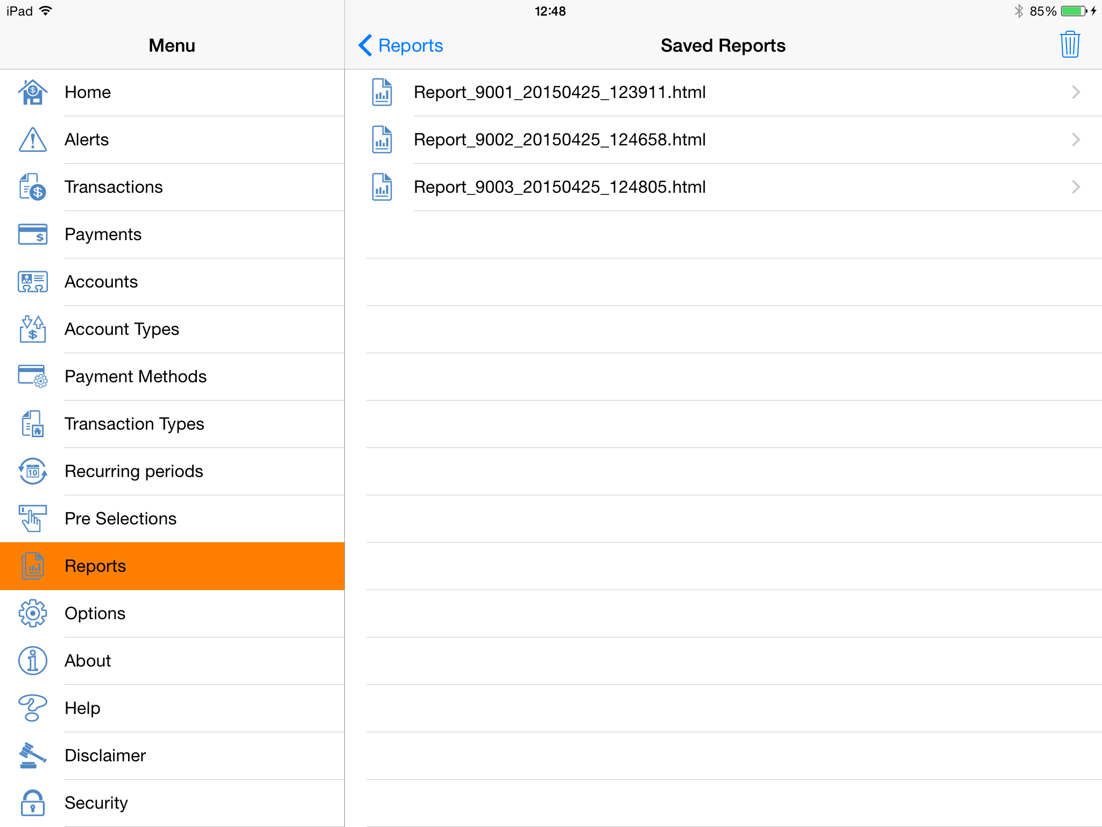Tap the Report_9001 document file icon

(x=382, y=92)
